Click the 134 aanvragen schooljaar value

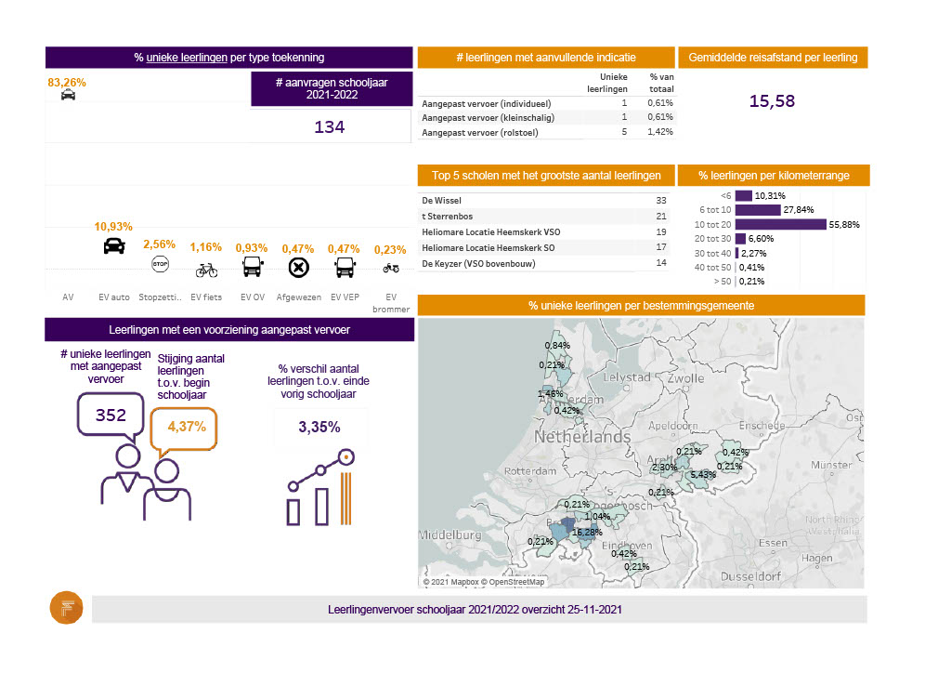330,126
